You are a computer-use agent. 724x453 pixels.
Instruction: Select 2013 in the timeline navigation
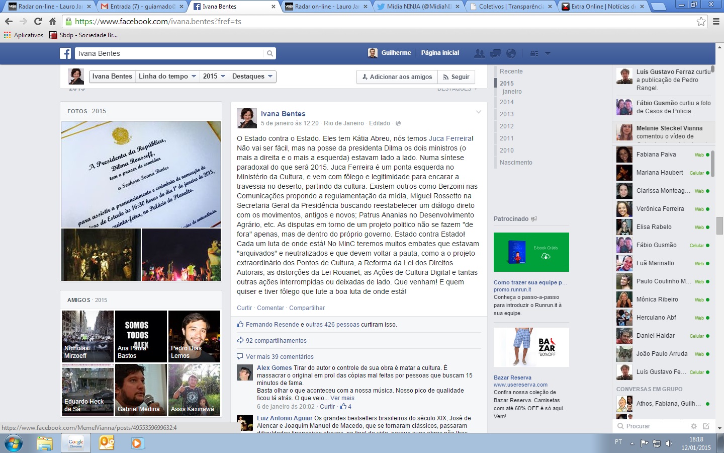(x=506, y=114)
